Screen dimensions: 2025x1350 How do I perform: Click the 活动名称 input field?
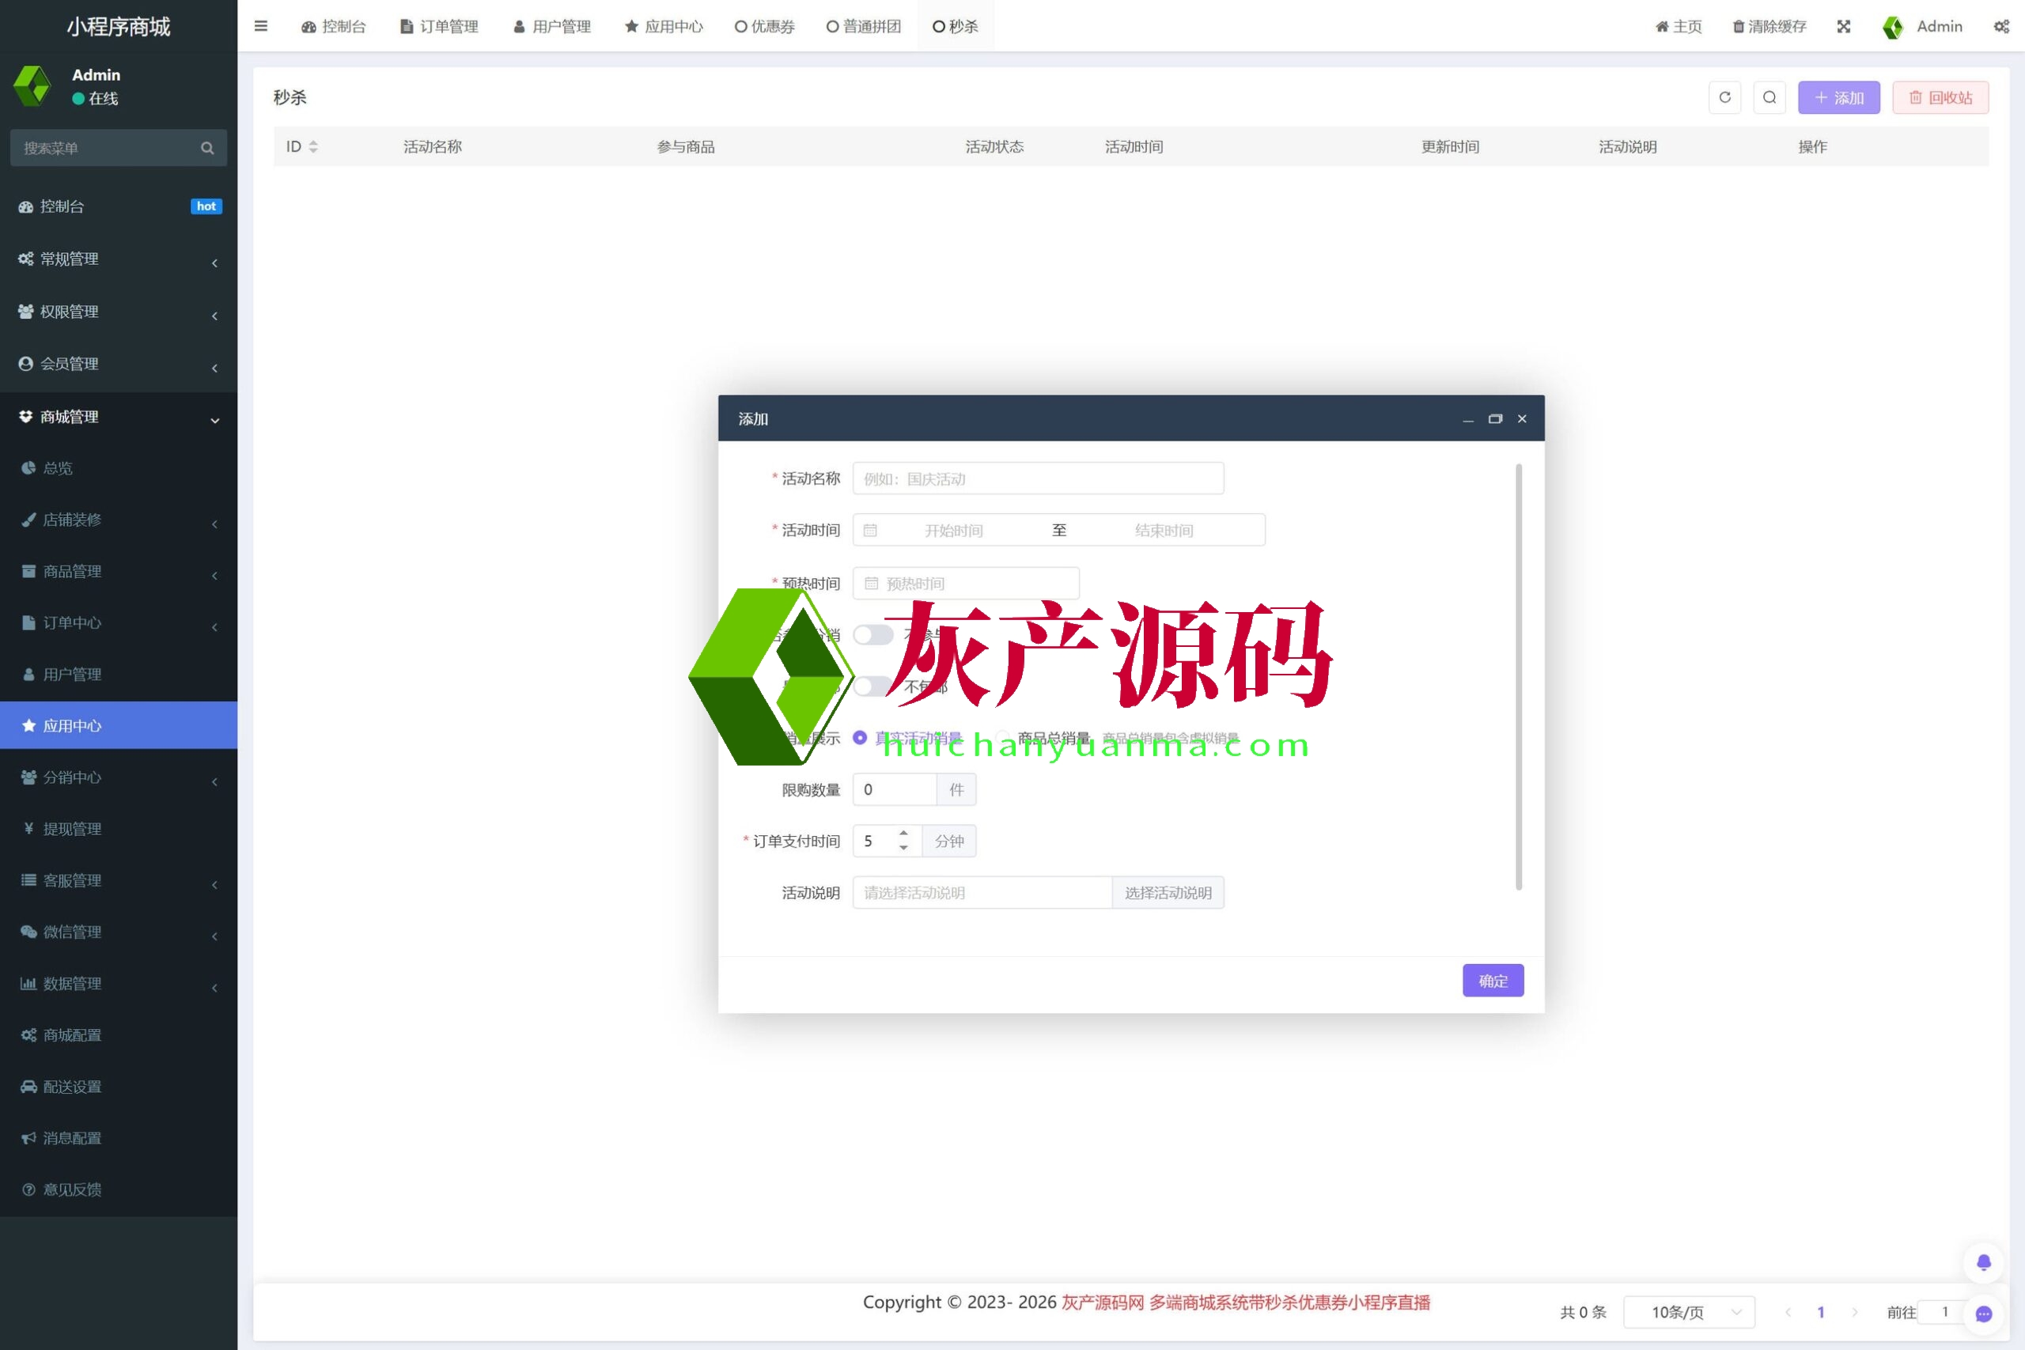tap(1038, 478)
